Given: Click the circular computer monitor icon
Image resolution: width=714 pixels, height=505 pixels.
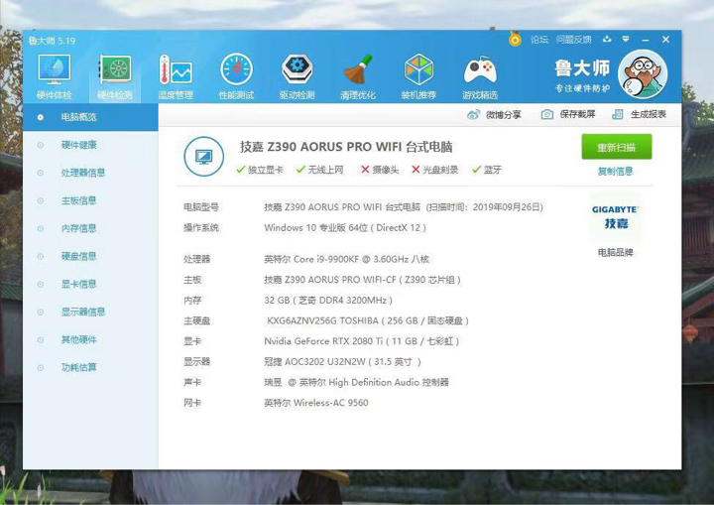Looking at the screenshot, I should [203, 157].
